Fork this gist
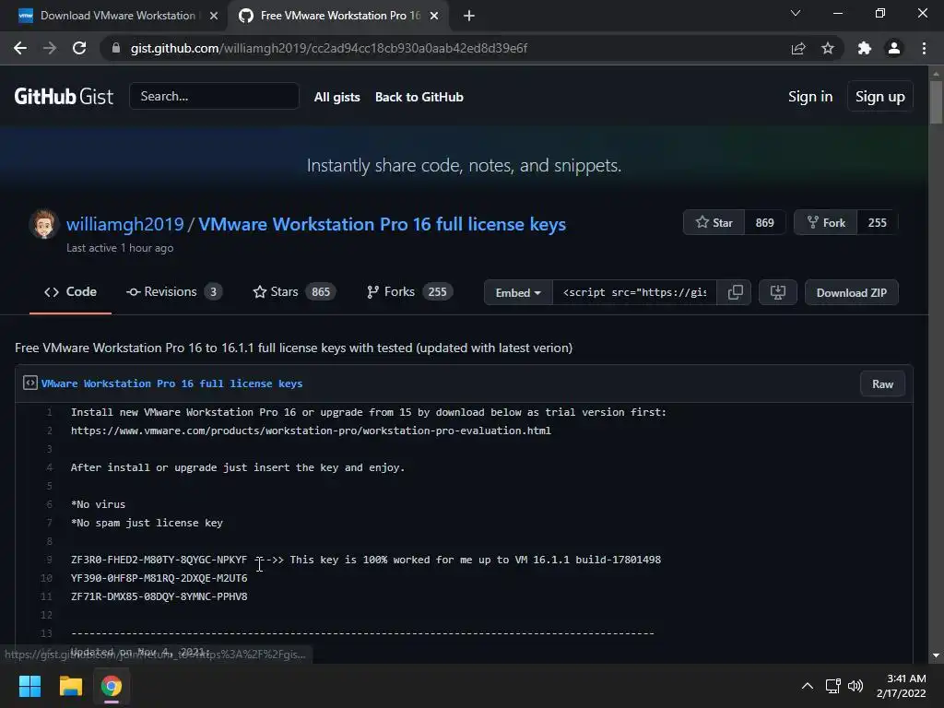 [x=825, y=223]
